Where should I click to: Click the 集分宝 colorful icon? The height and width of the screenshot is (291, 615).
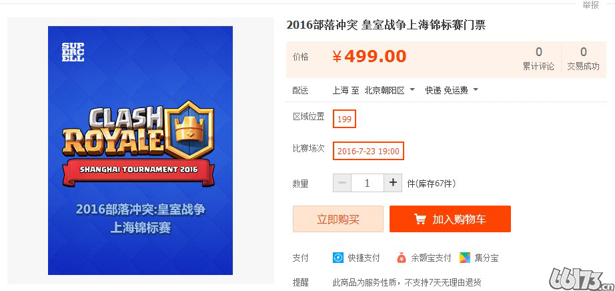coord(465,258)
